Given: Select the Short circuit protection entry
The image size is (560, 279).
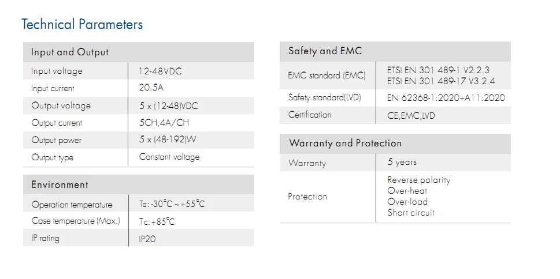Looking at the screenshot, I should [x=410, y=213].
